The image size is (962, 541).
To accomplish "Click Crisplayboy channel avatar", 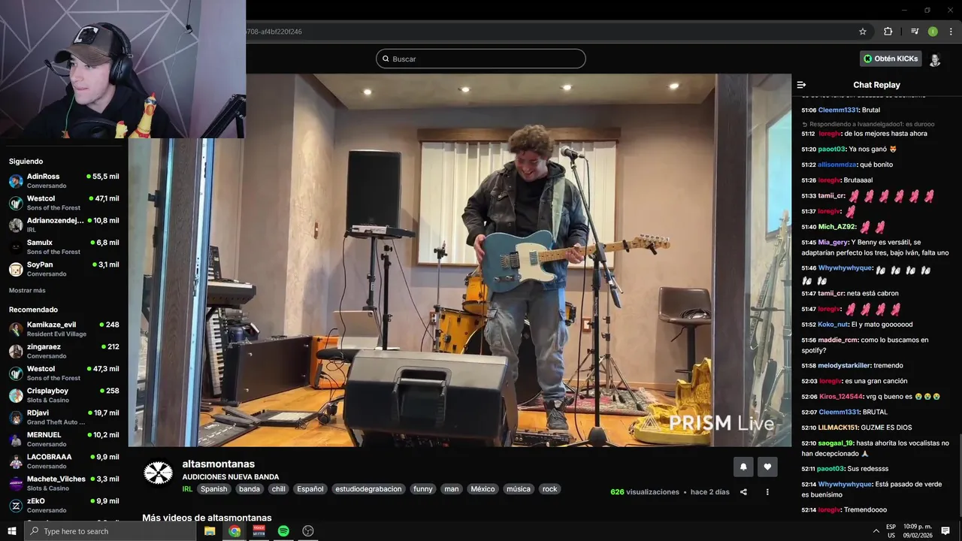I will [16, 395].
